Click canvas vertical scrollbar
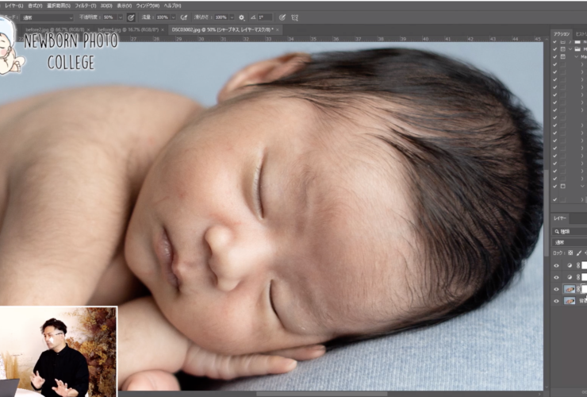 click(547, 214)
